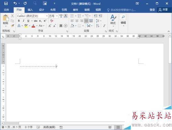Apply text effects with the outlined A icon

point(19,26)
